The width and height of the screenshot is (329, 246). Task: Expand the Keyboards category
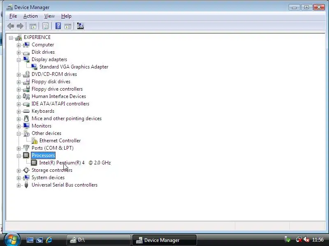pyautogui.click(x=19, y=112)
